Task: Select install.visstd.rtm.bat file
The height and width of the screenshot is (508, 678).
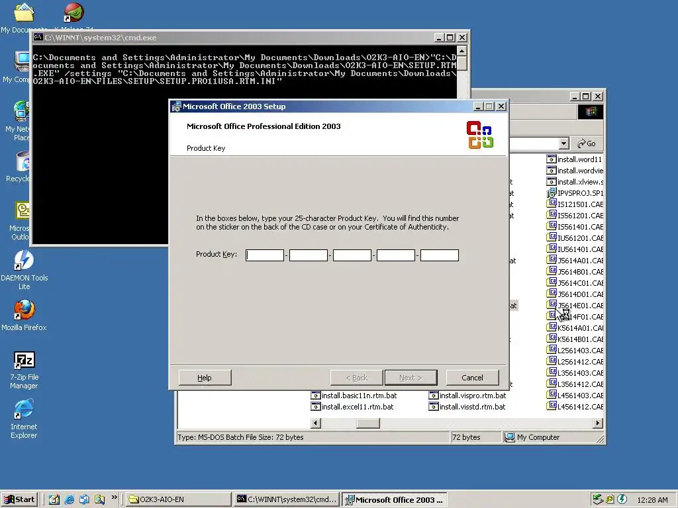Action: click(467, 407)
